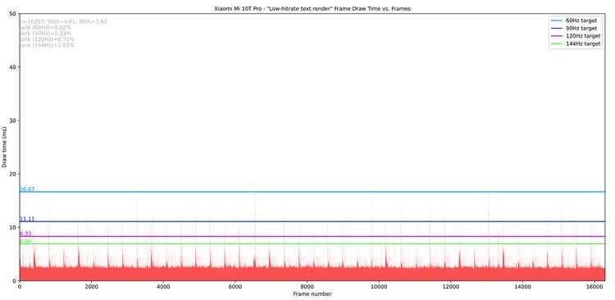Select the "144Hz target" legend label
The height and width of the screenshot is (300, 615).
point(583,44)
